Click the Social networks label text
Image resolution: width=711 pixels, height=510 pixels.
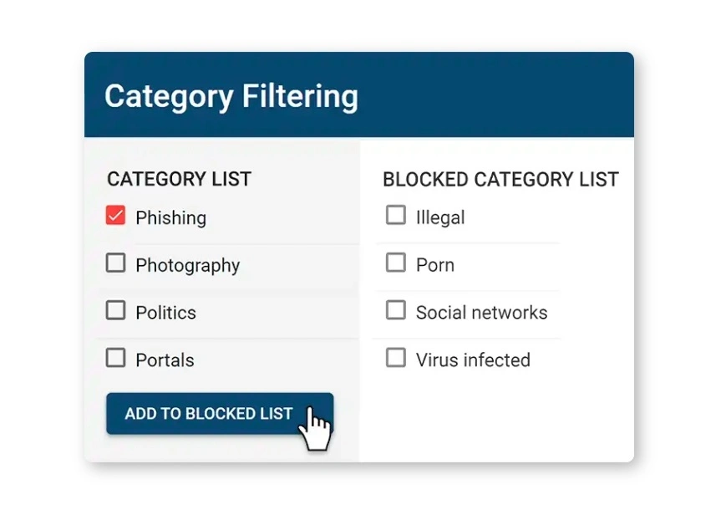point(481,313)
